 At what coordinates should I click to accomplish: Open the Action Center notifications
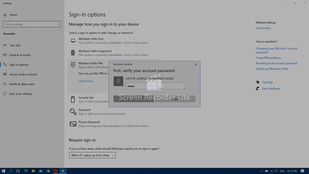tap(303, 171)
